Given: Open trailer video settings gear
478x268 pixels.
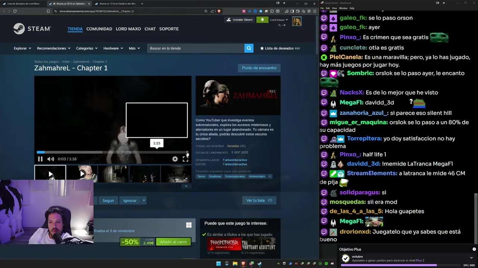Looking at the screenshot, I should 175,159.
